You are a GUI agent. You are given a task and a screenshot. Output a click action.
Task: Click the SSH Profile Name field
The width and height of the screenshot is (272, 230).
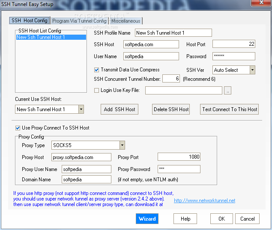tap(173, 33)
